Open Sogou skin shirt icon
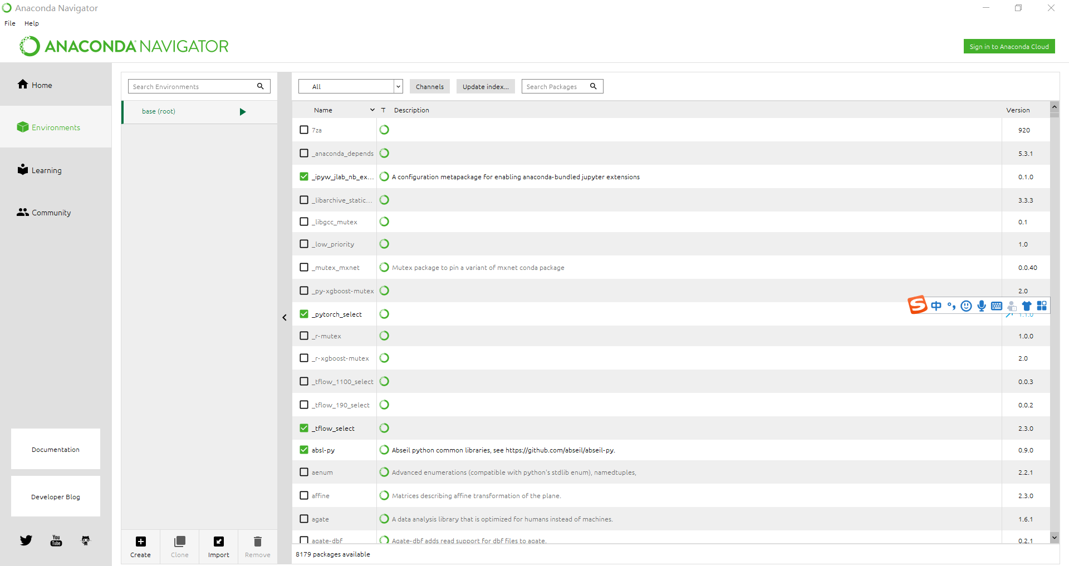 coord(1027,306)
